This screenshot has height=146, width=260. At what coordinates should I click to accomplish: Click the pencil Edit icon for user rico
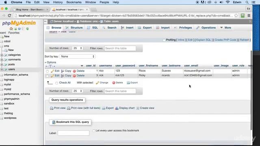click(x=52, y=71)
